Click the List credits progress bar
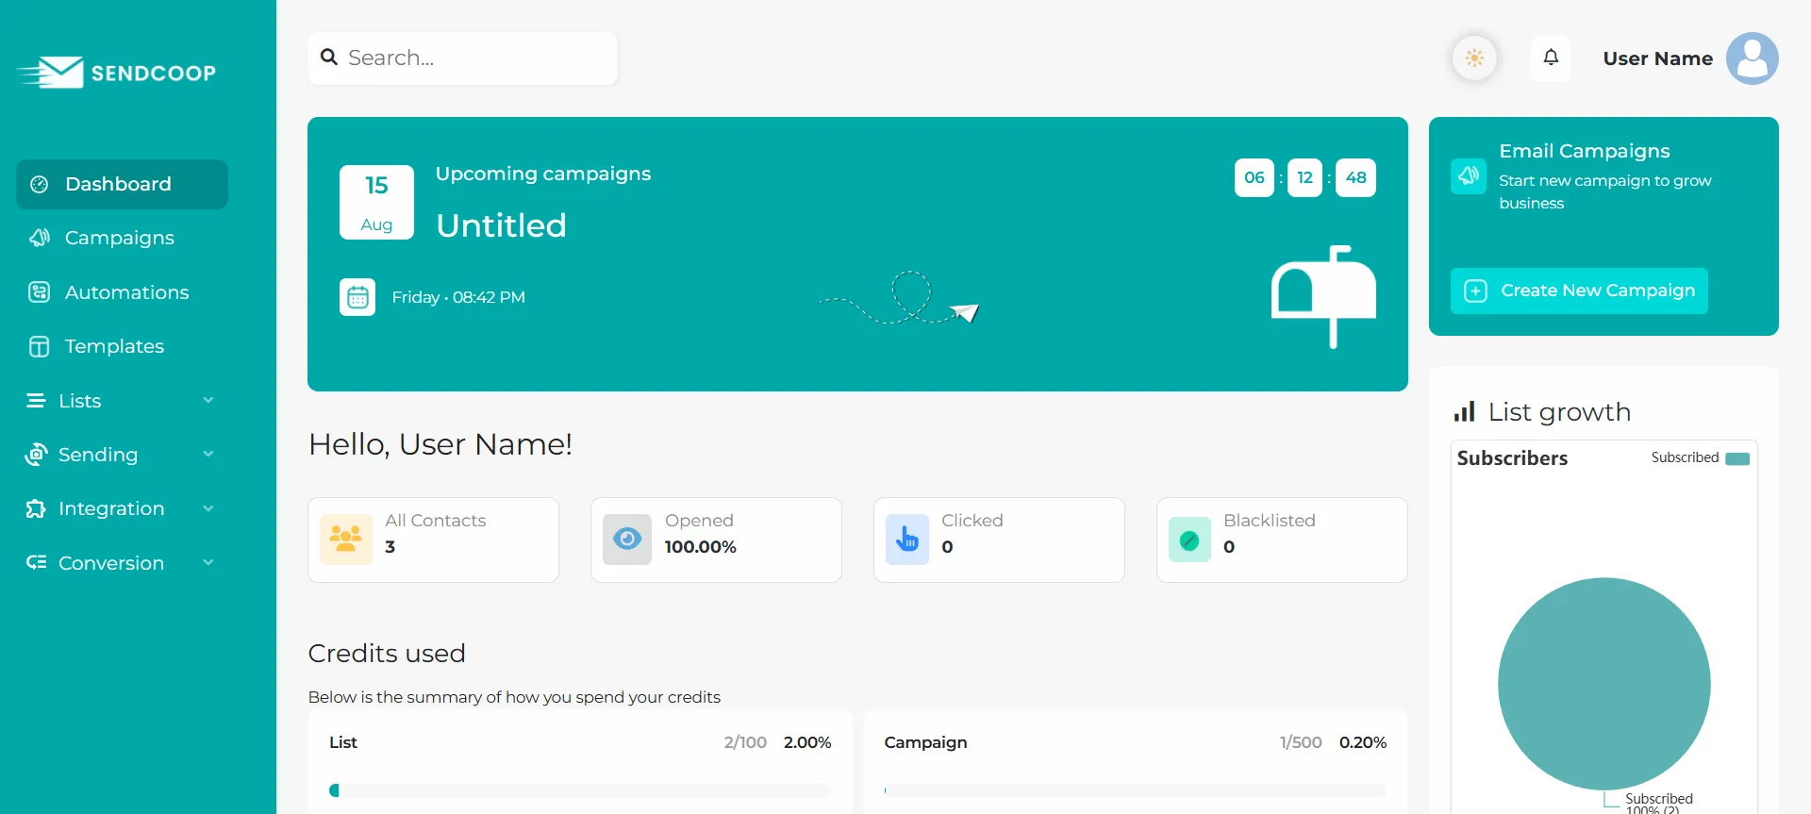Image resolution: width=1811 pixels, height=814 pixels. pyautogui.click(x=579, y=790)
